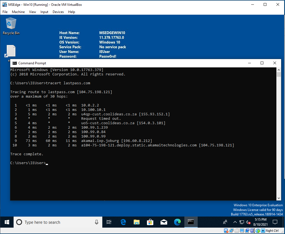
Task: Click the command prompt cursor line C:\Users\IEUser>
Action: tap(29, 163)
